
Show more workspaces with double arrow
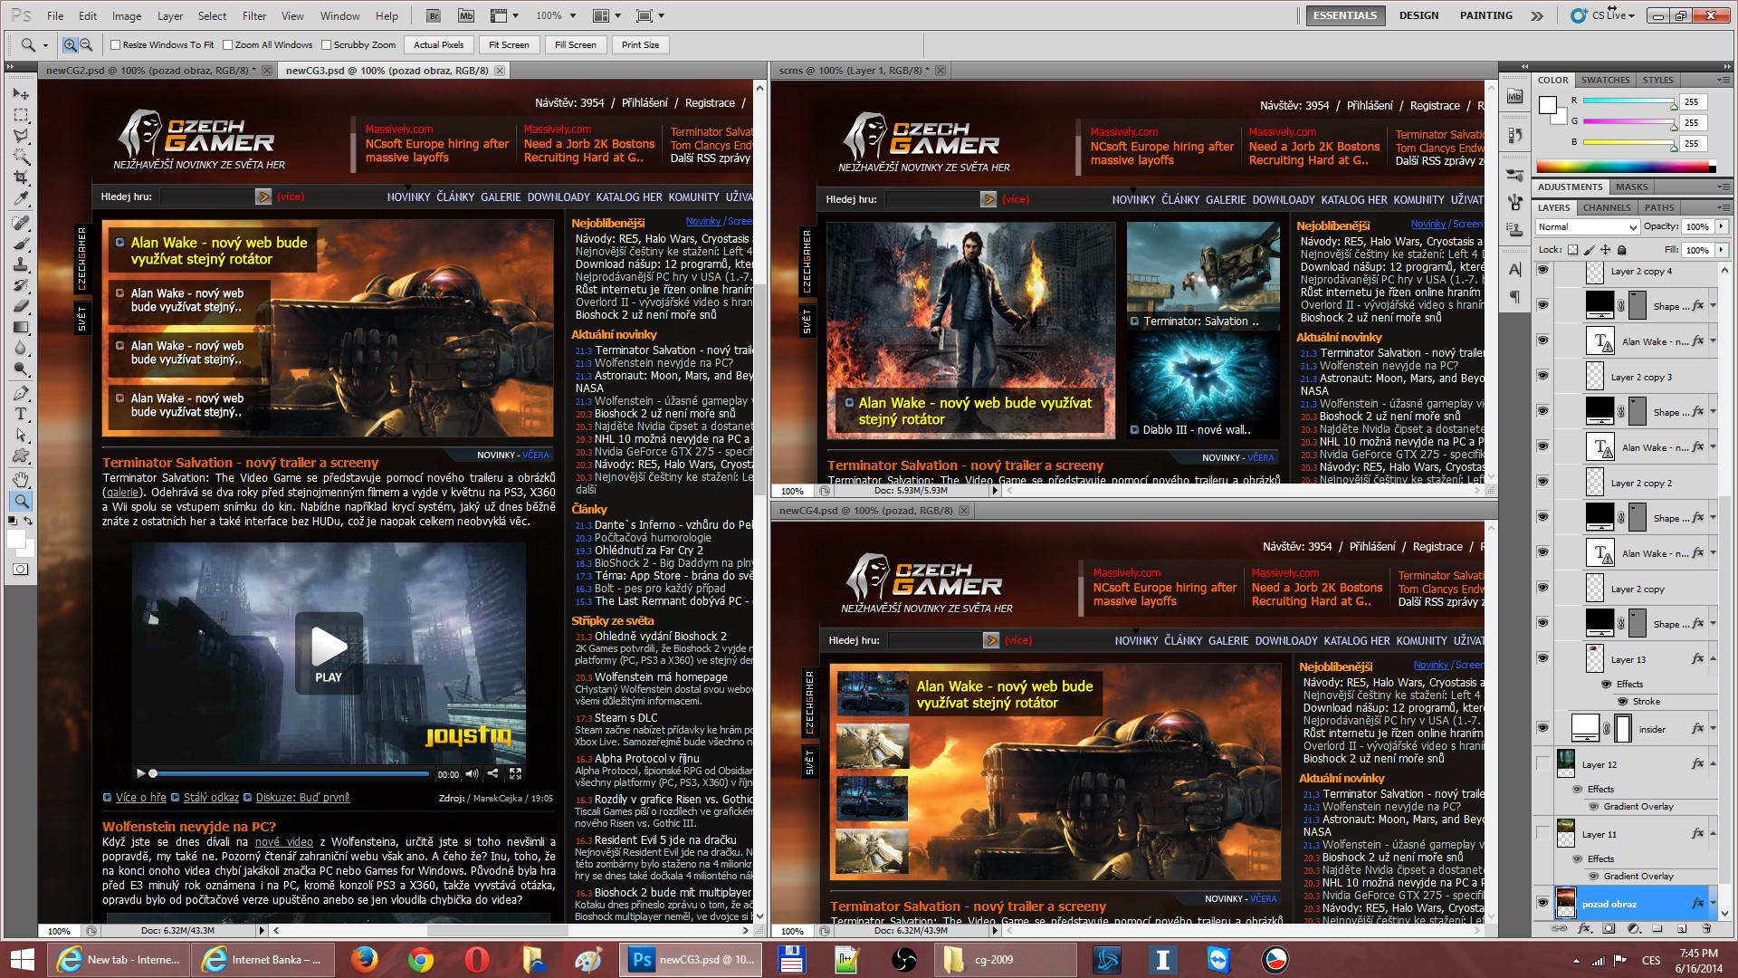[x=1537, y=15]
